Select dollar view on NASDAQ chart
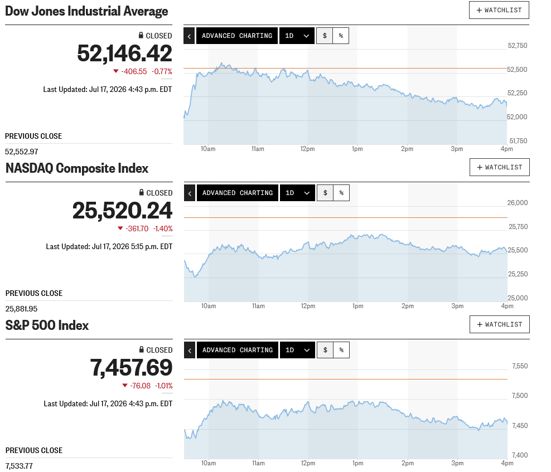Image resolution: width=551 pixels, height=472 pixels. (325, 193)
